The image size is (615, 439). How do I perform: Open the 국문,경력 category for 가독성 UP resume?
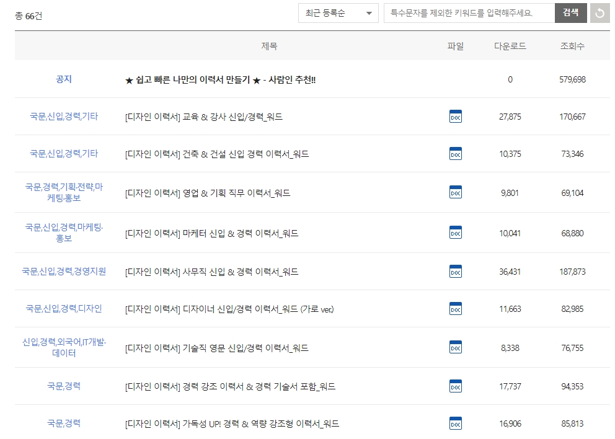pos(66,423)
